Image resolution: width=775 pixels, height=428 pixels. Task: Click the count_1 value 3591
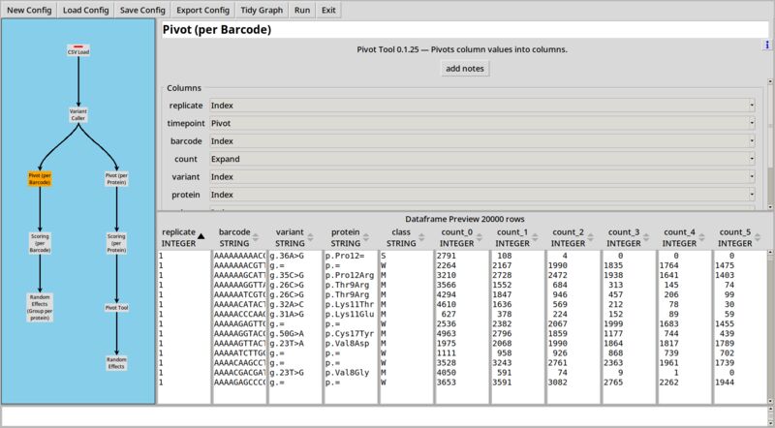pyautogui.click(x=502, y=382)
